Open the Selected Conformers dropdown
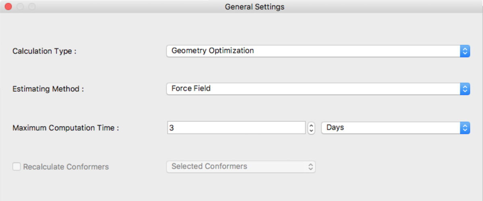This screenshot has width=483, height=201. [241, 166]
